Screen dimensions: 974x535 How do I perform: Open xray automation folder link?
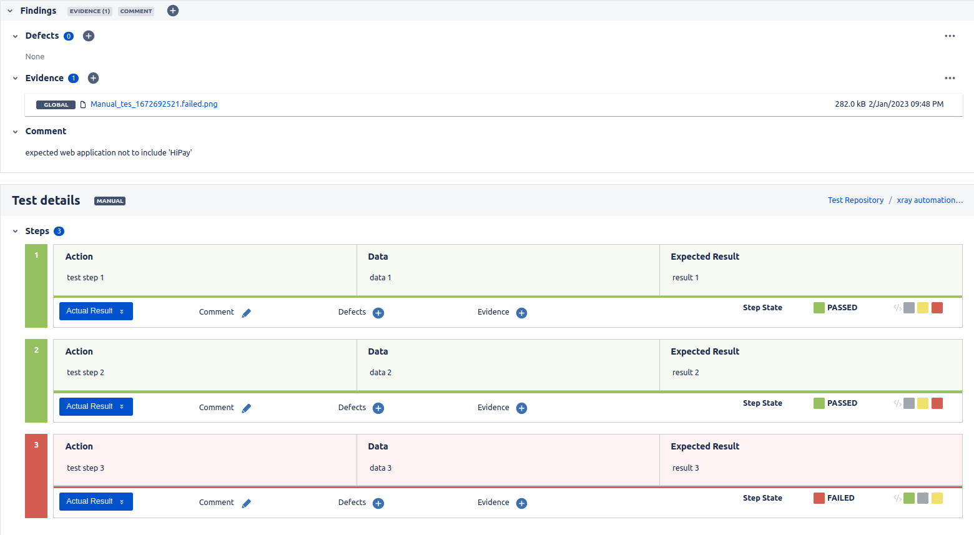click(930, 200)
